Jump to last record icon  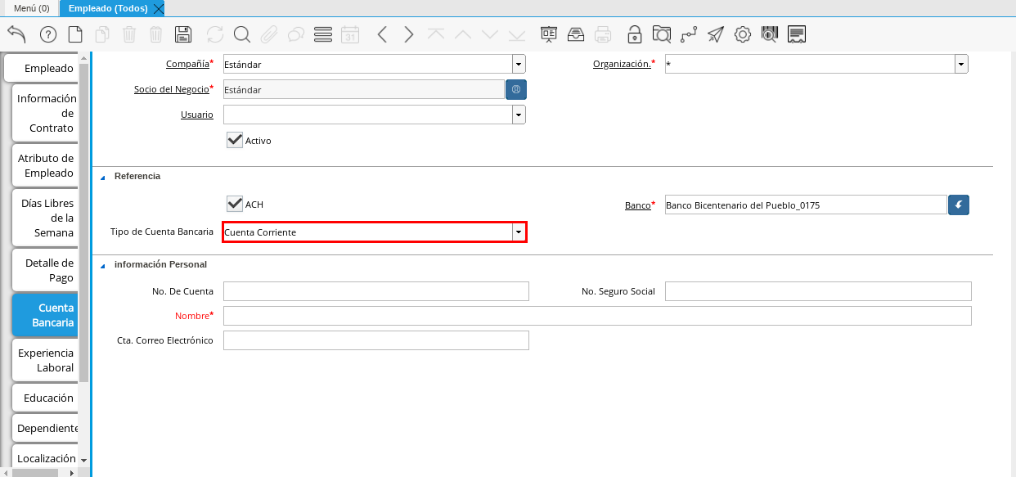point(517,34)
